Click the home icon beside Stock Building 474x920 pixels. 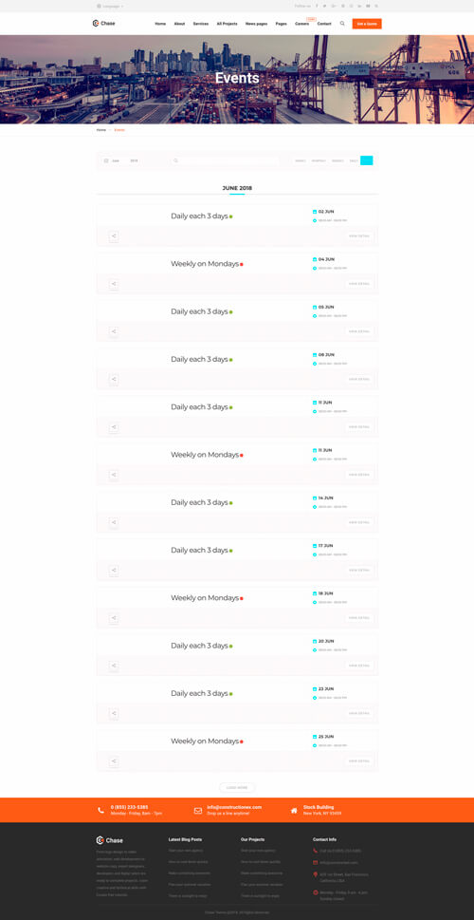pyautogui.click(x=294, y=810)
